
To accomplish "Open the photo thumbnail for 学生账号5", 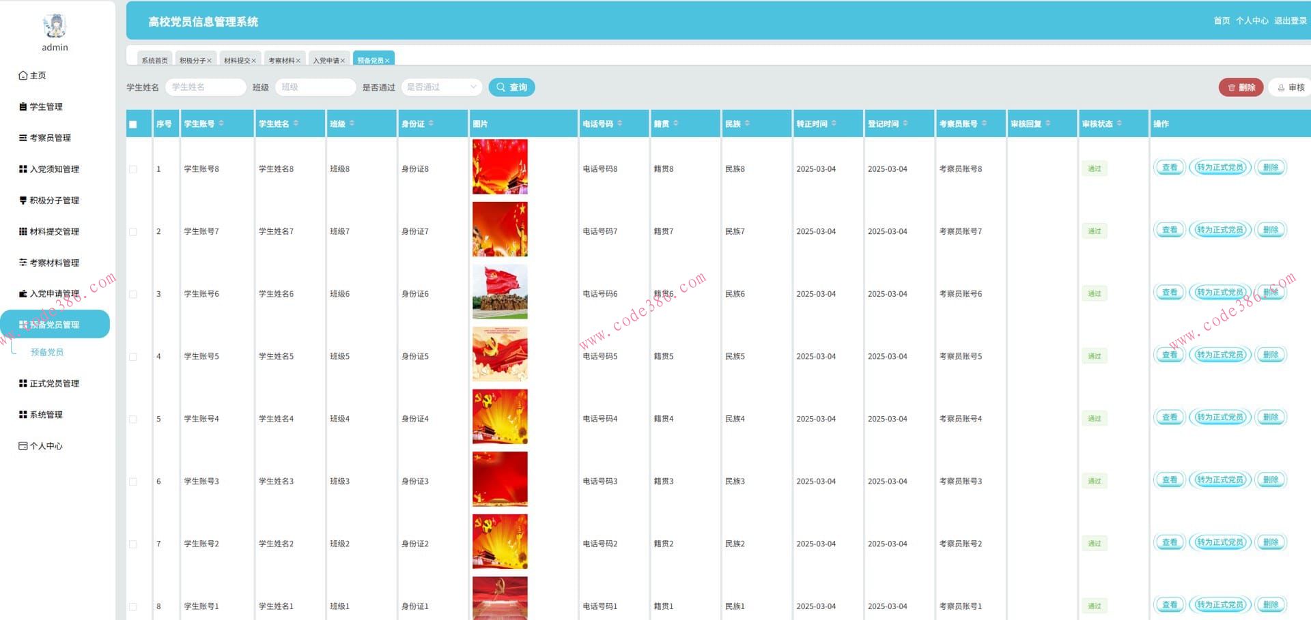I will pyautogui.click(x=500, y=354).
